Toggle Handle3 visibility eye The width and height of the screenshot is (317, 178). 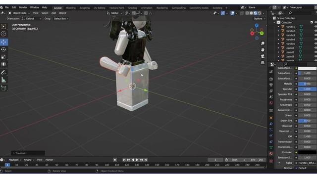pyautogui.click(x=316, y=35)
